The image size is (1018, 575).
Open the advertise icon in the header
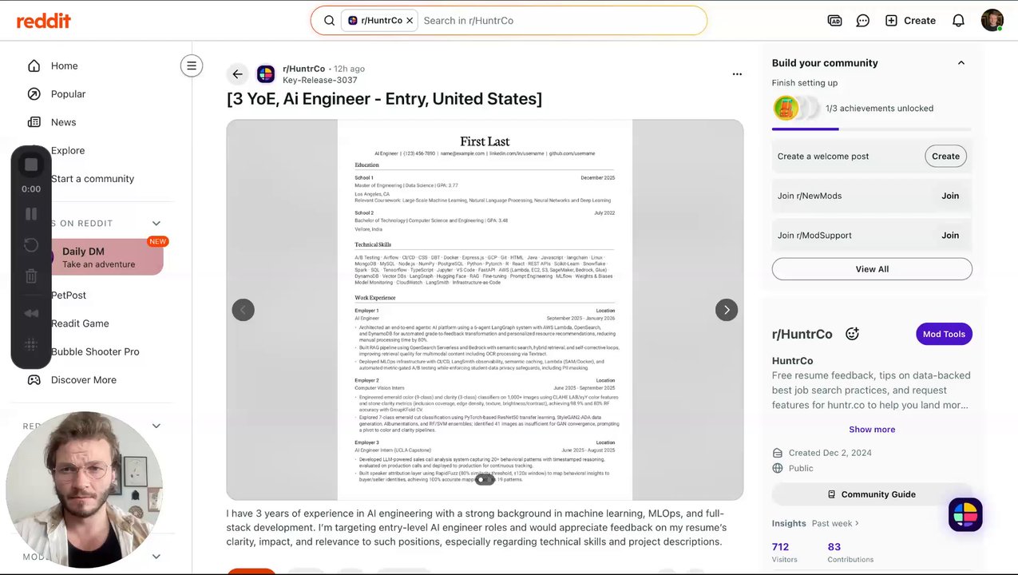(834, 21)
